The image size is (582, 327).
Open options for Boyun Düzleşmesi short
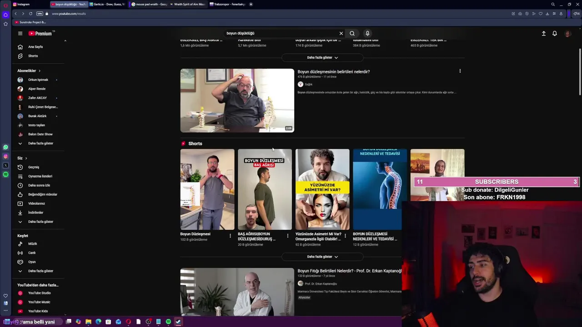(230, 236)
